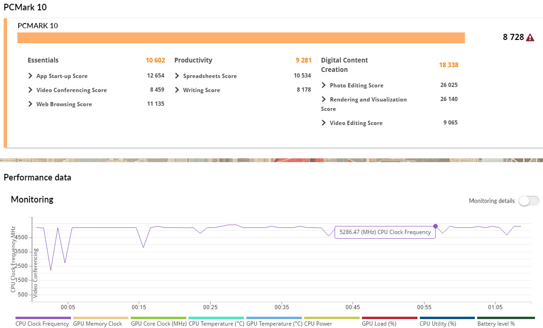
Task: Open the Writing Score breakdown
Action: 177,90
